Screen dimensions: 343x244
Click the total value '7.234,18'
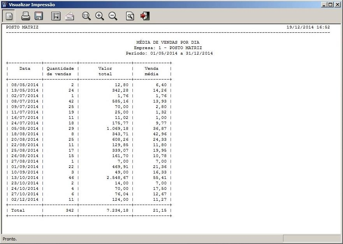tap(118, 210)
